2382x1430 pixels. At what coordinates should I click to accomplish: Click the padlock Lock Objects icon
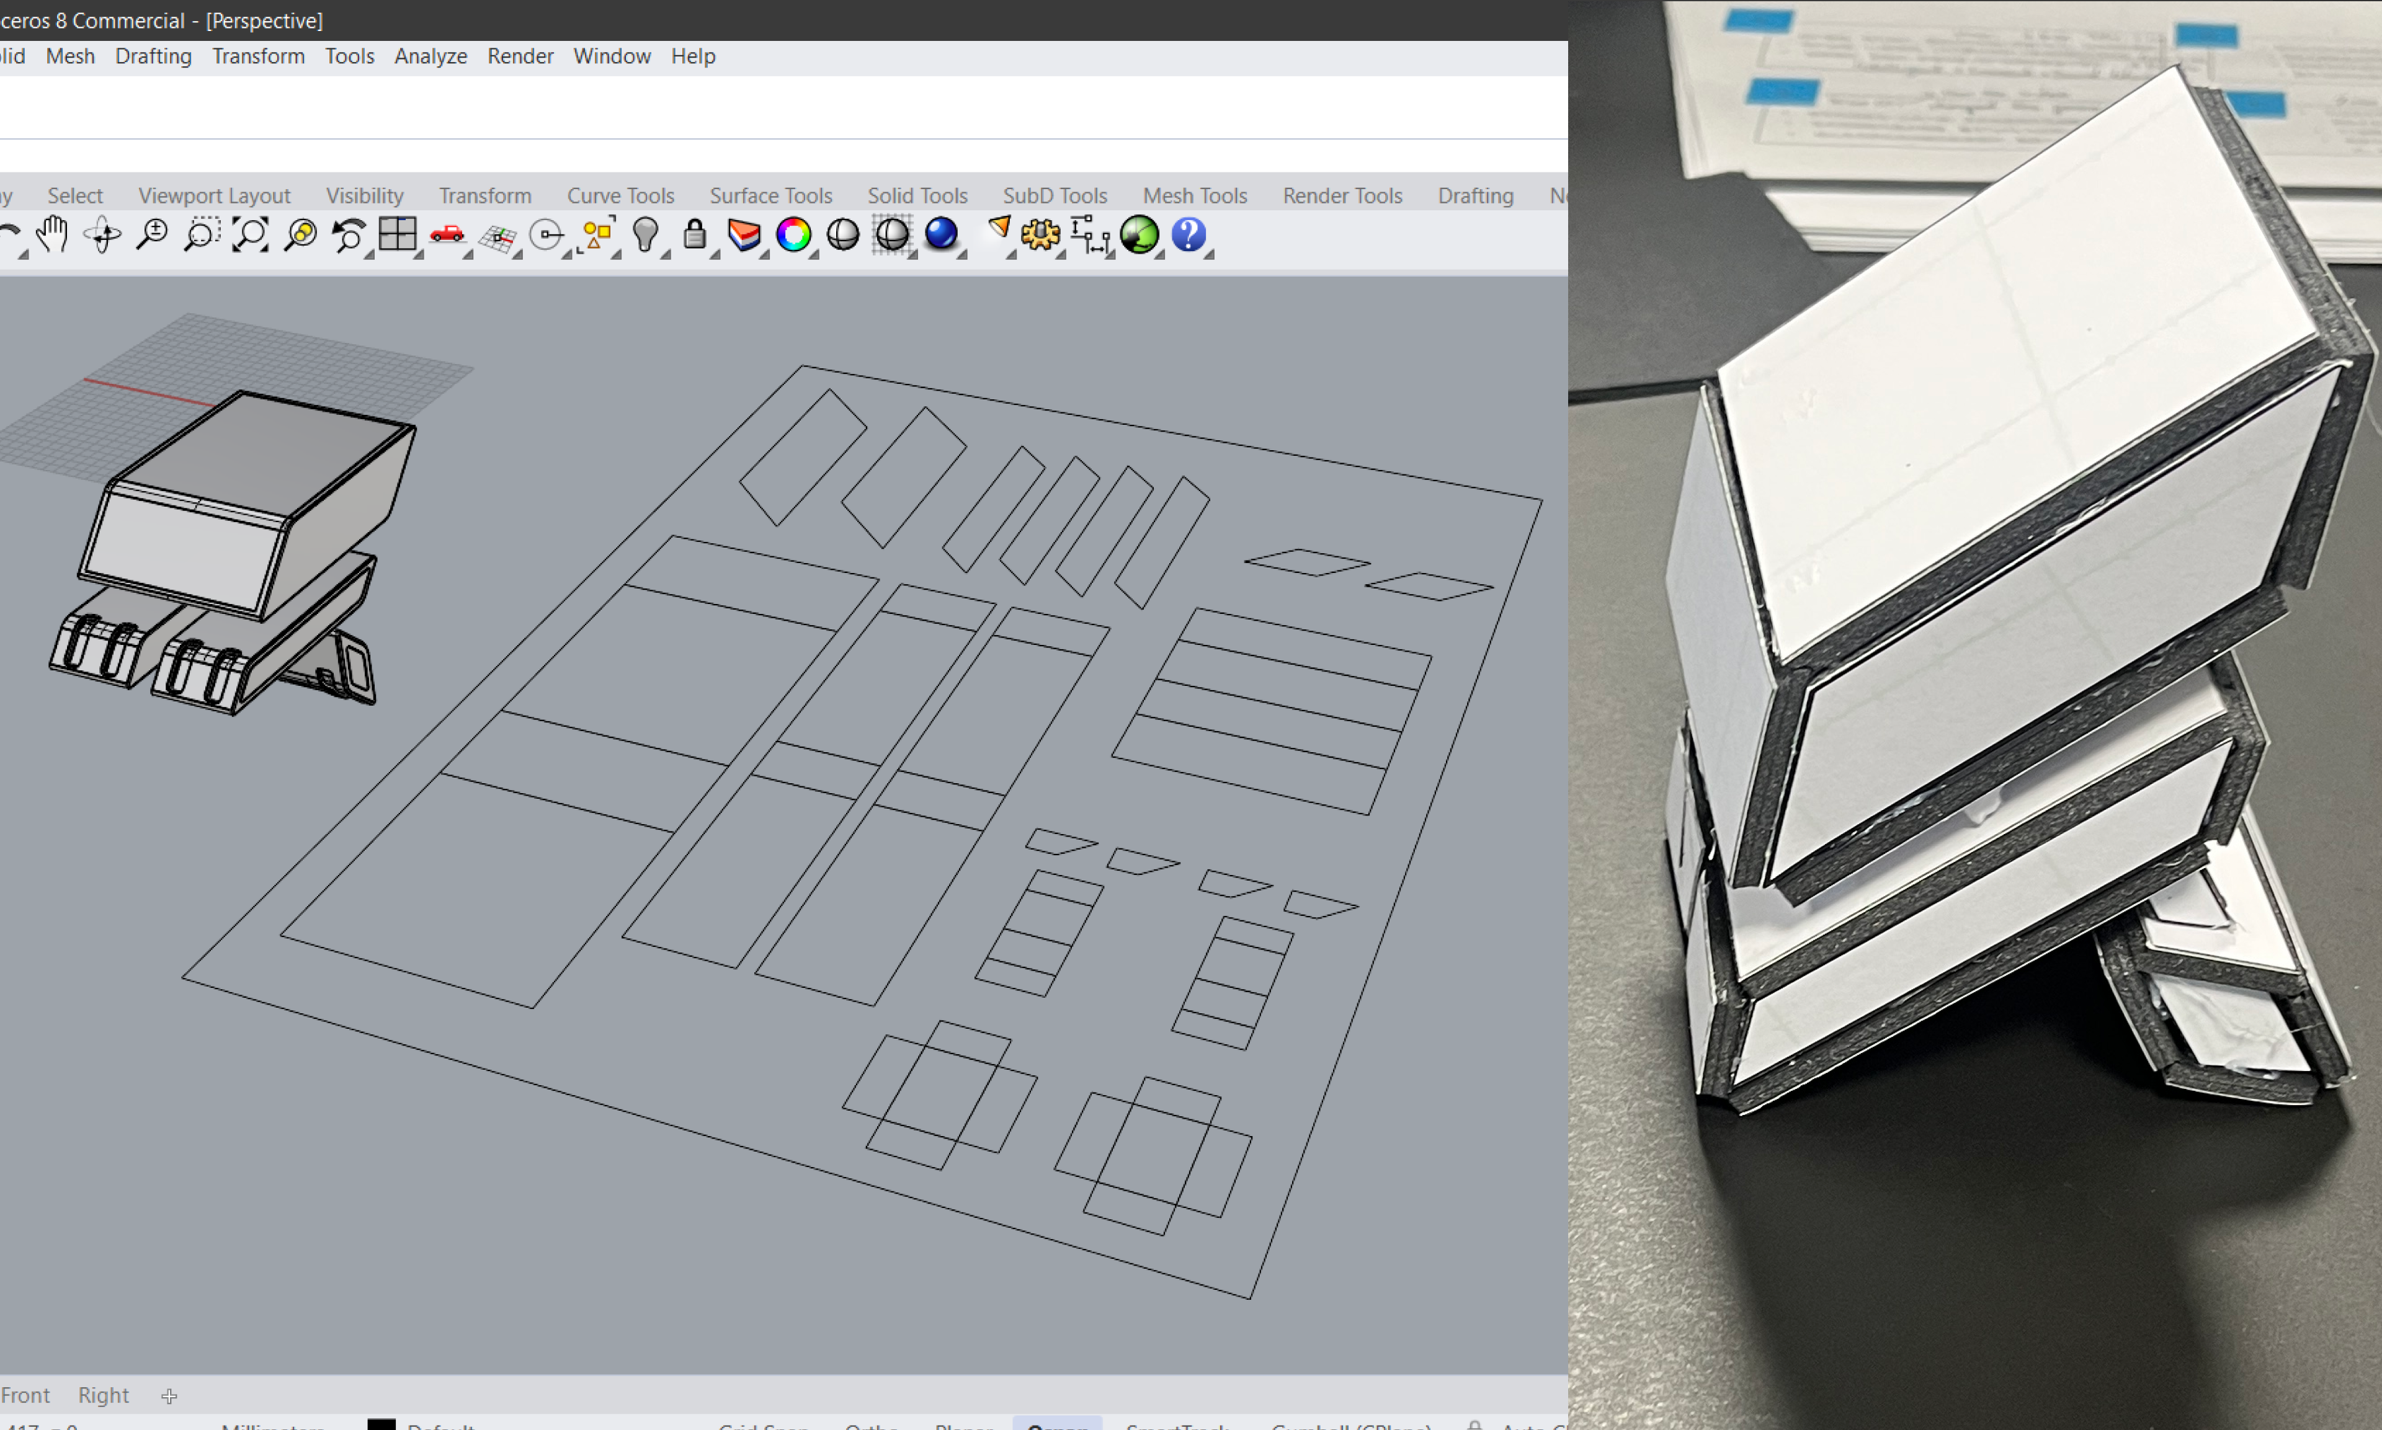pos(695,234)
